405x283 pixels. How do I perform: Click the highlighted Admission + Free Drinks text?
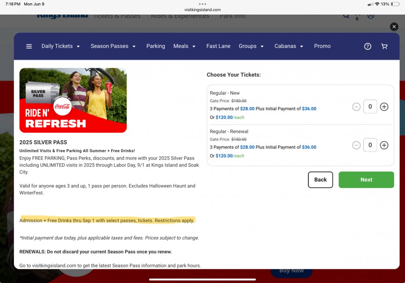[x=107, y=221]
